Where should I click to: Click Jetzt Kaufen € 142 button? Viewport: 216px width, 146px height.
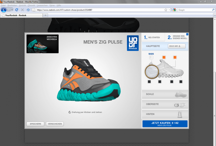[165, 124]
